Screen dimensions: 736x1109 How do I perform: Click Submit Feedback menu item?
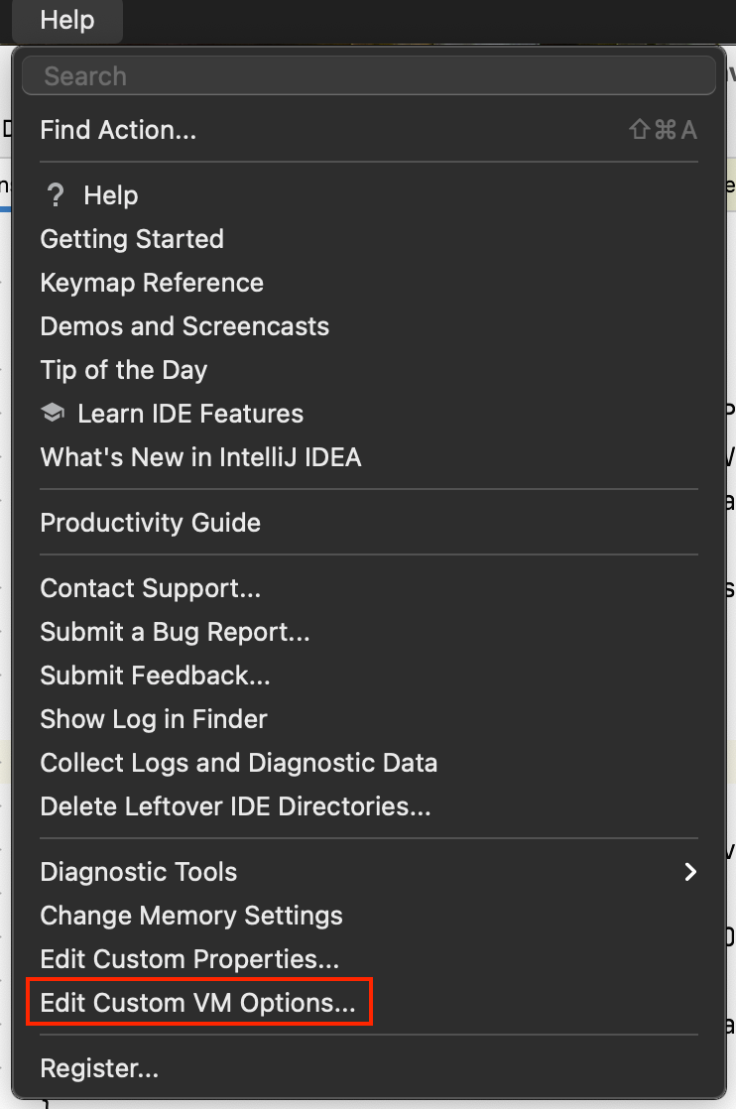click(156, 676)
